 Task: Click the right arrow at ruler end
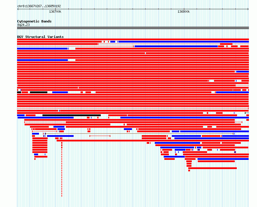[248, 9]
